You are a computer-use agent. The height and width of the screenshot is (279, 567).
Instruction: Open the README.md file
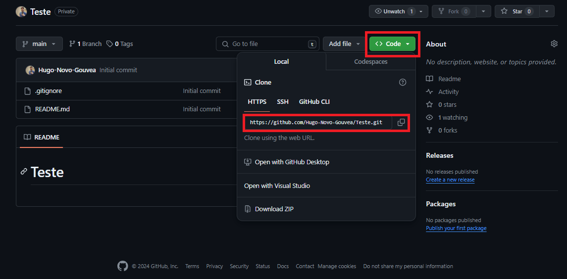(x=52, y=109)
